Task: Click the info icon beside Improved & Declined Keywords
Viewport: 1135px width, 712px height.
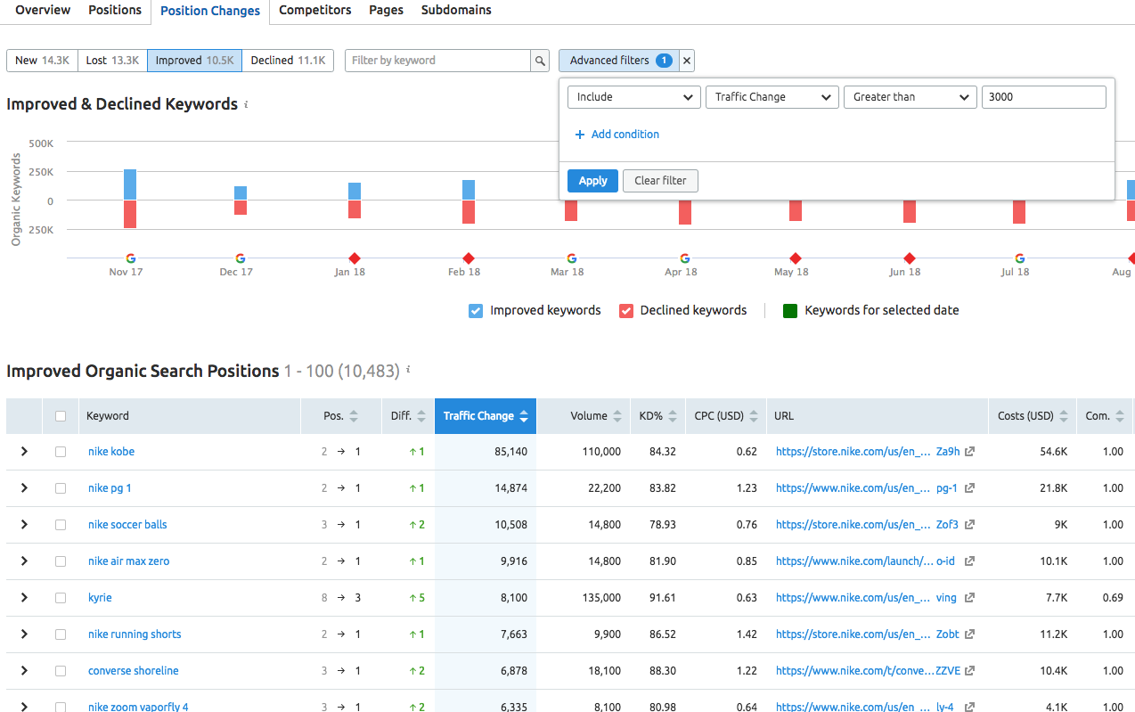Action: pos(246,104)
